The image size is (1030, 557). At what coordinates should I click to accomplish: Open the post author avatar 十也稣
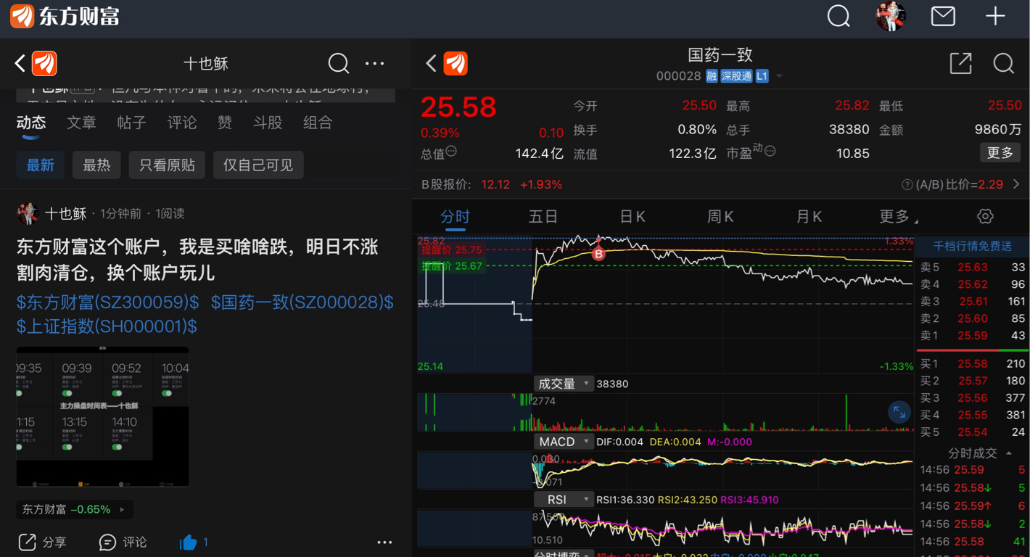(28, 213)
